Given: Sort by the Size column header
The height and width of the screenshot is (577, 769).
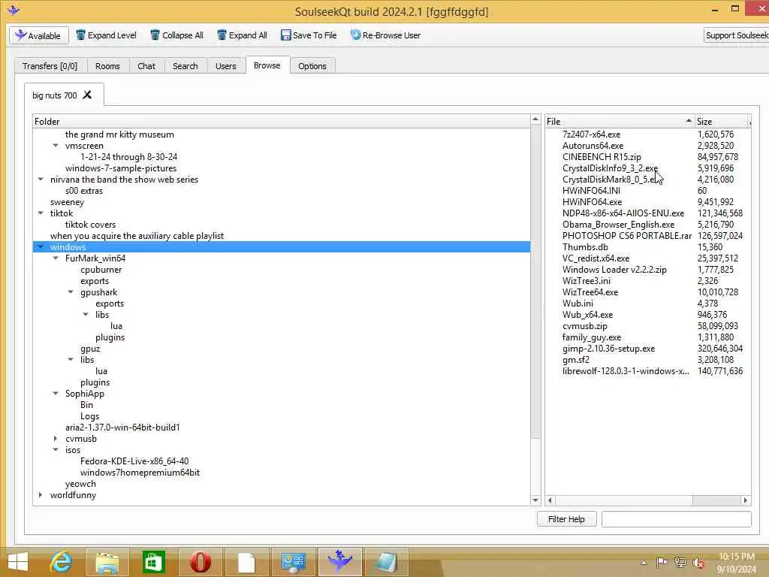Looking at the screenshot, I should click(722, 121).
